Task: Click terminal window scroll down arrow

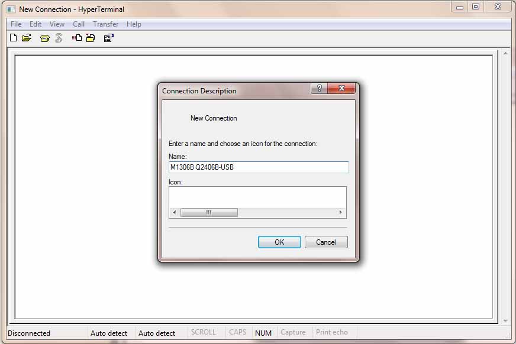Action: click(505, 321)
